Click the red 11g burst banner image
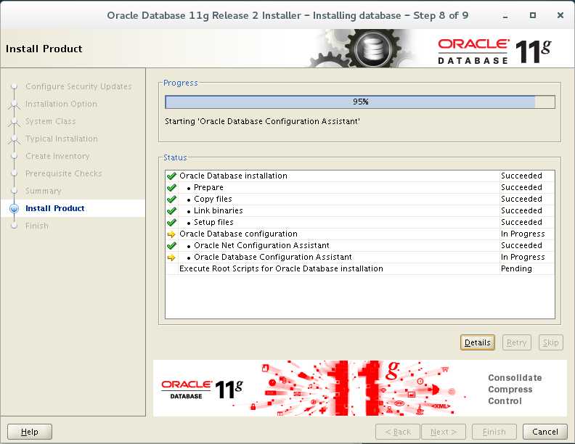 pos(354,388)
